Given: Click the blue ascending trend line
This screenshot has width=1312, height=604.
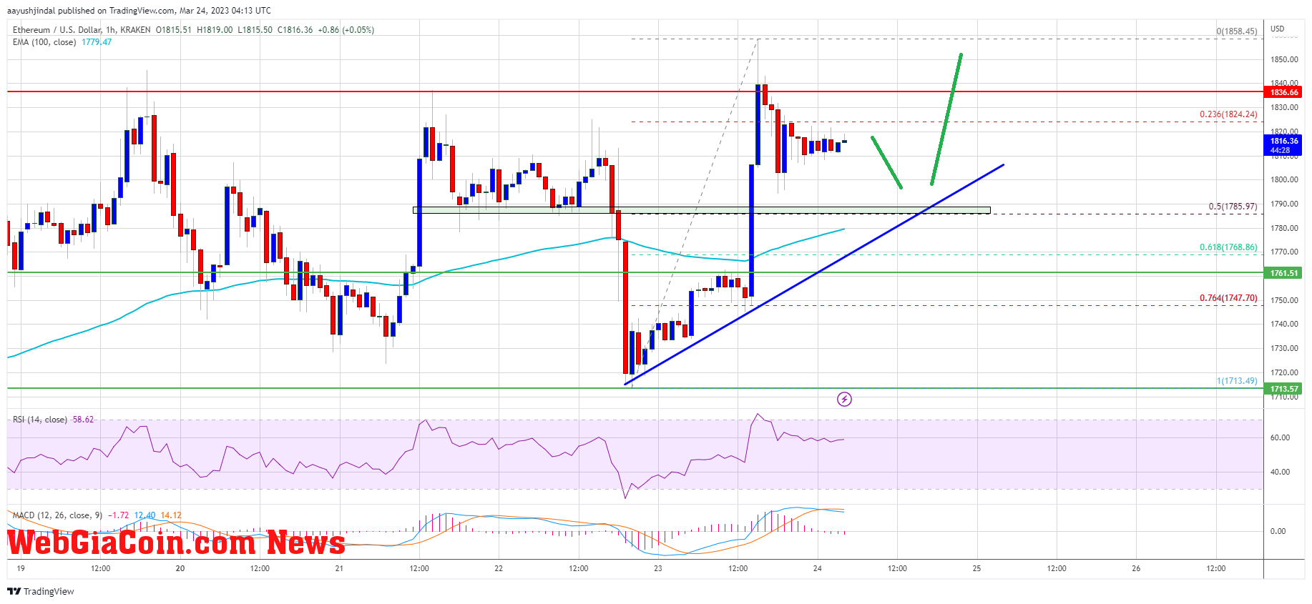Looking at the screenshot, I should (x=816, y=274).
